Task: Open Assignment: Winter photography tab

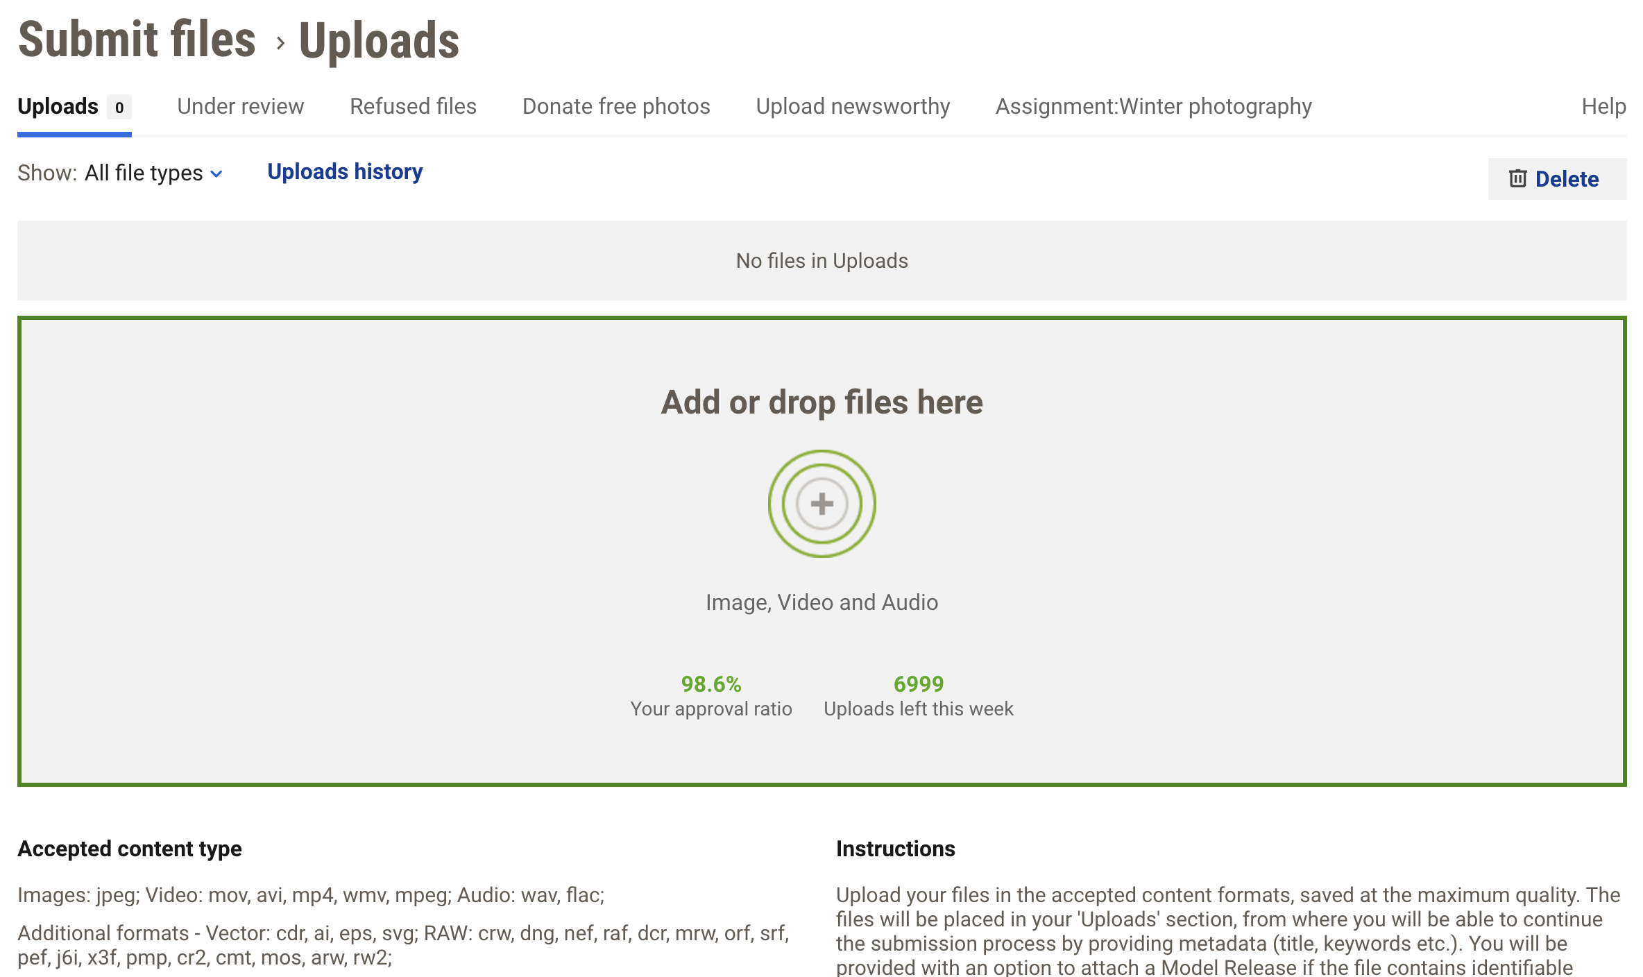Action: coord(1153,107)
